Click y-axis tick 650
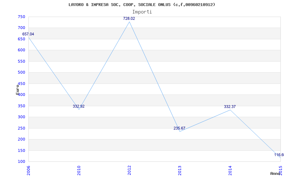This screenshot has height=177, width=284. point(21,39)
